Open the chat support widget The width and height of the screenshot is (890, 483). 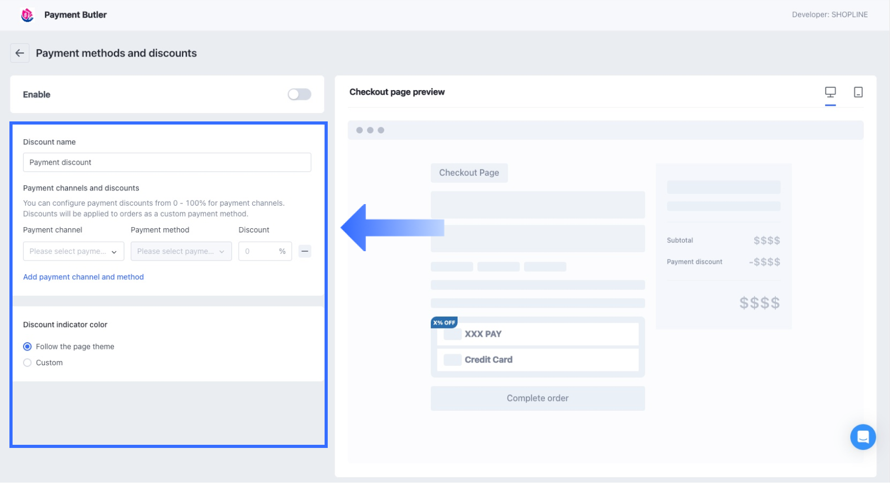pos(863,437)
